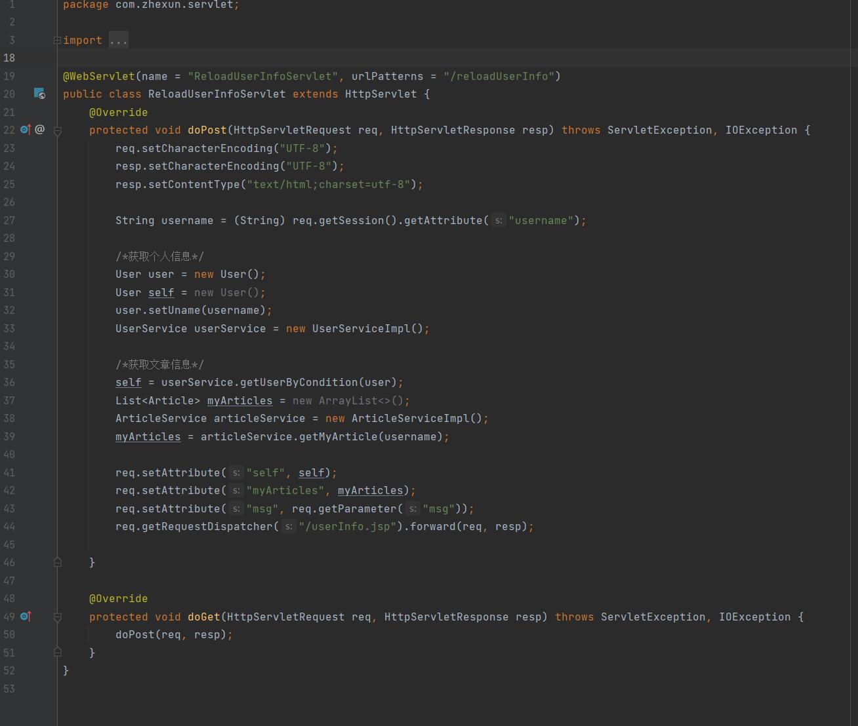
Task: Click the @WebServlet annotation
Action: tap(99, 76)
